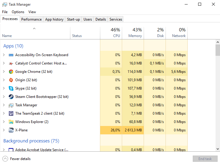Screen dimensions: 220x166
Task: Select the Processes tab
Action: point(10,19)
